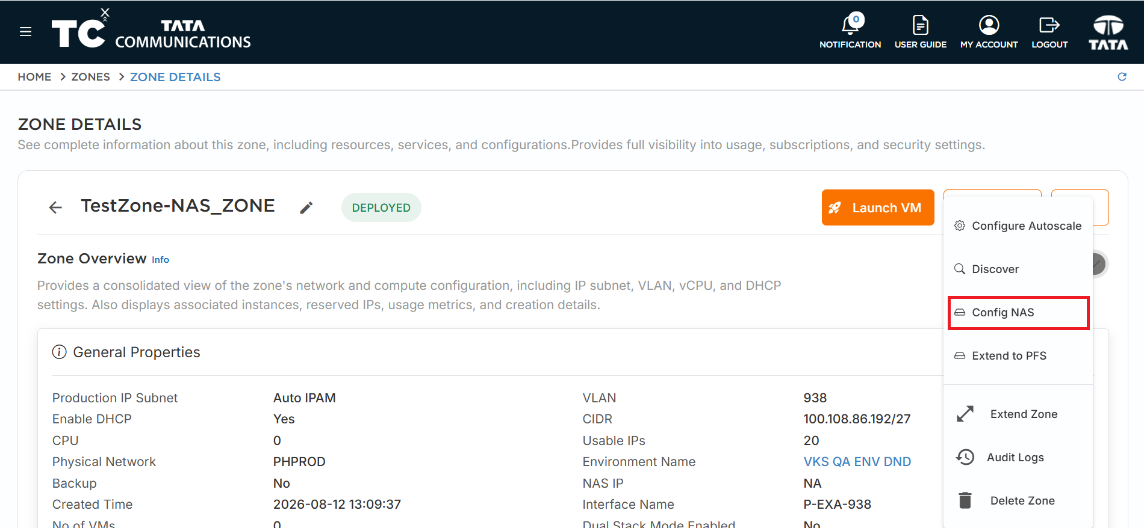Select Extend Zone from the menu
1144x528 pixels.
(x=1018, y=414)
